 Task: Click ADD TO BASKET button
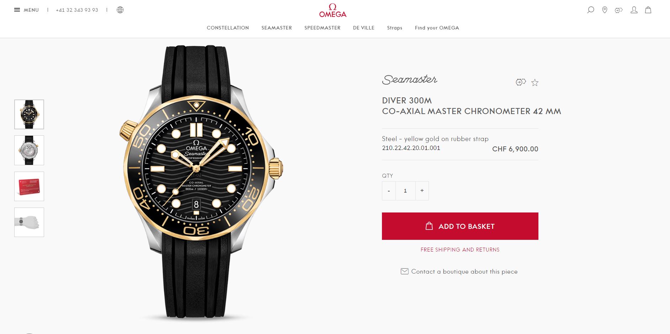(x=460, y=226)
